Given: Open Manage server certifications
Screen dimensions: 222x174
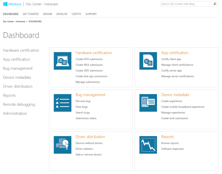Looking at the screenshot, I should point(178,76).
